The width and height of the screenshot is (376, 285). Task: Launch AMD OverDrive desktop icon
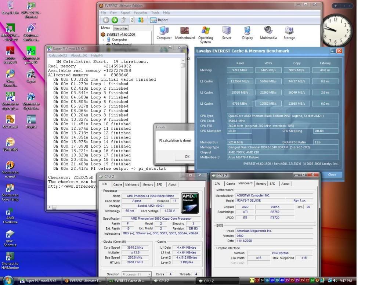coord(10,216)
